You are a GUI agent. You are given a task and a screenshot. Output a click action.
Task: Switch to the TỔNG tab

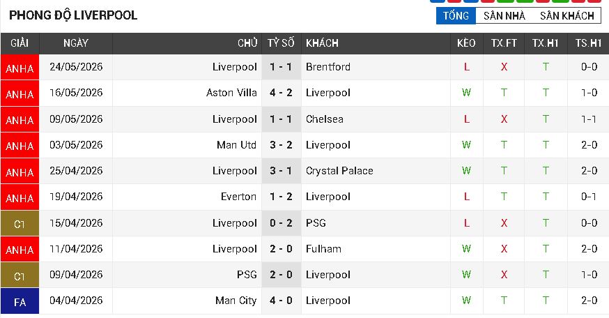456,15
